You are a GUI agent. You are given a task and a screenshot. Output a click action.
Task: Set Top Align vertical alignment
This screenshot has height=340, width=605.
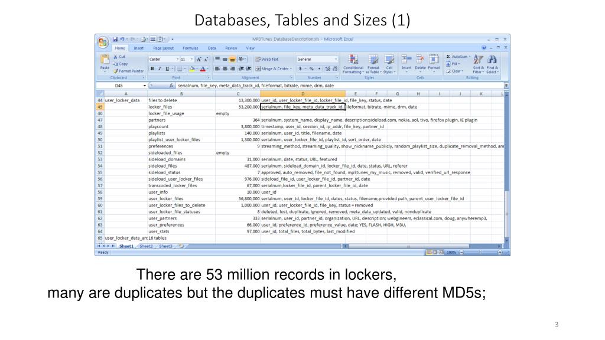coord(217,60)
